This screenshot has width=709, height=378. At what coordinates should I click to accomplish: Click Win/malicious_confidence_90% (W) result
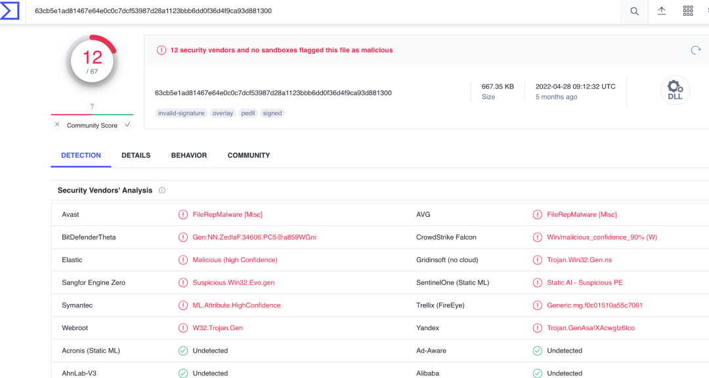[x=602, y=237]
